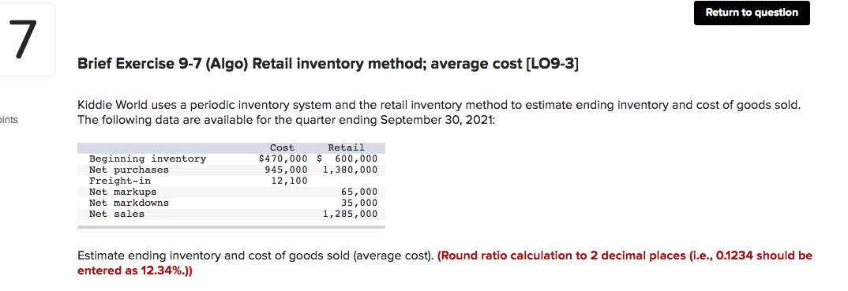Click the $470,000 beginning inventory cost

(x=283, y=159)
